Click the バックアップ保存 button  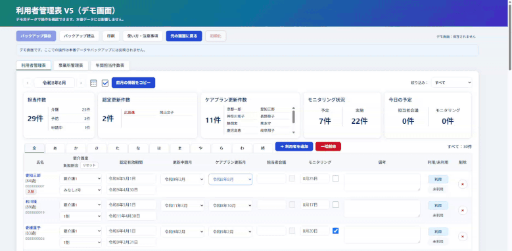36,36
